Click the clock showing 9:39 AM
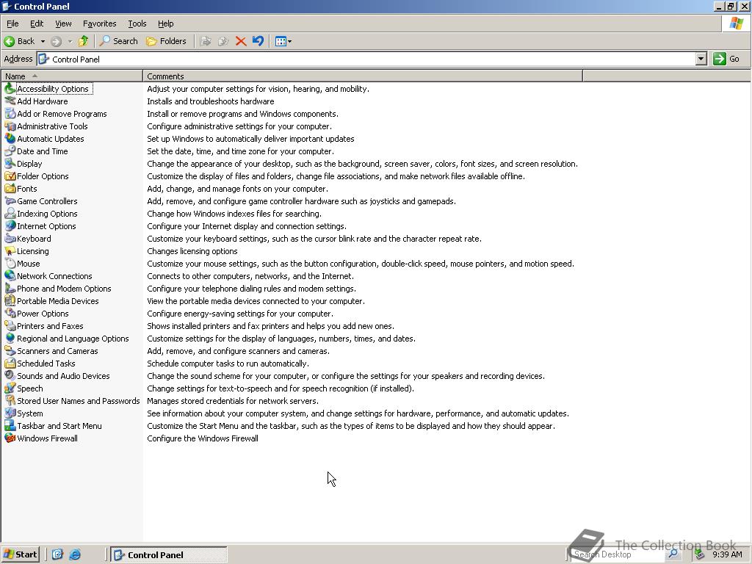 coord(727,554)
